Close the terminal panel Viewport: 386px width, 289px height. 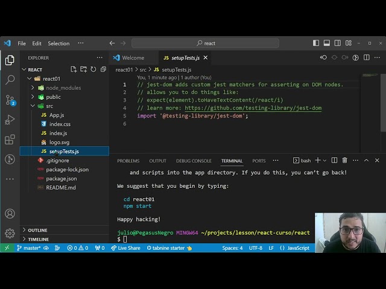(377, 160)
